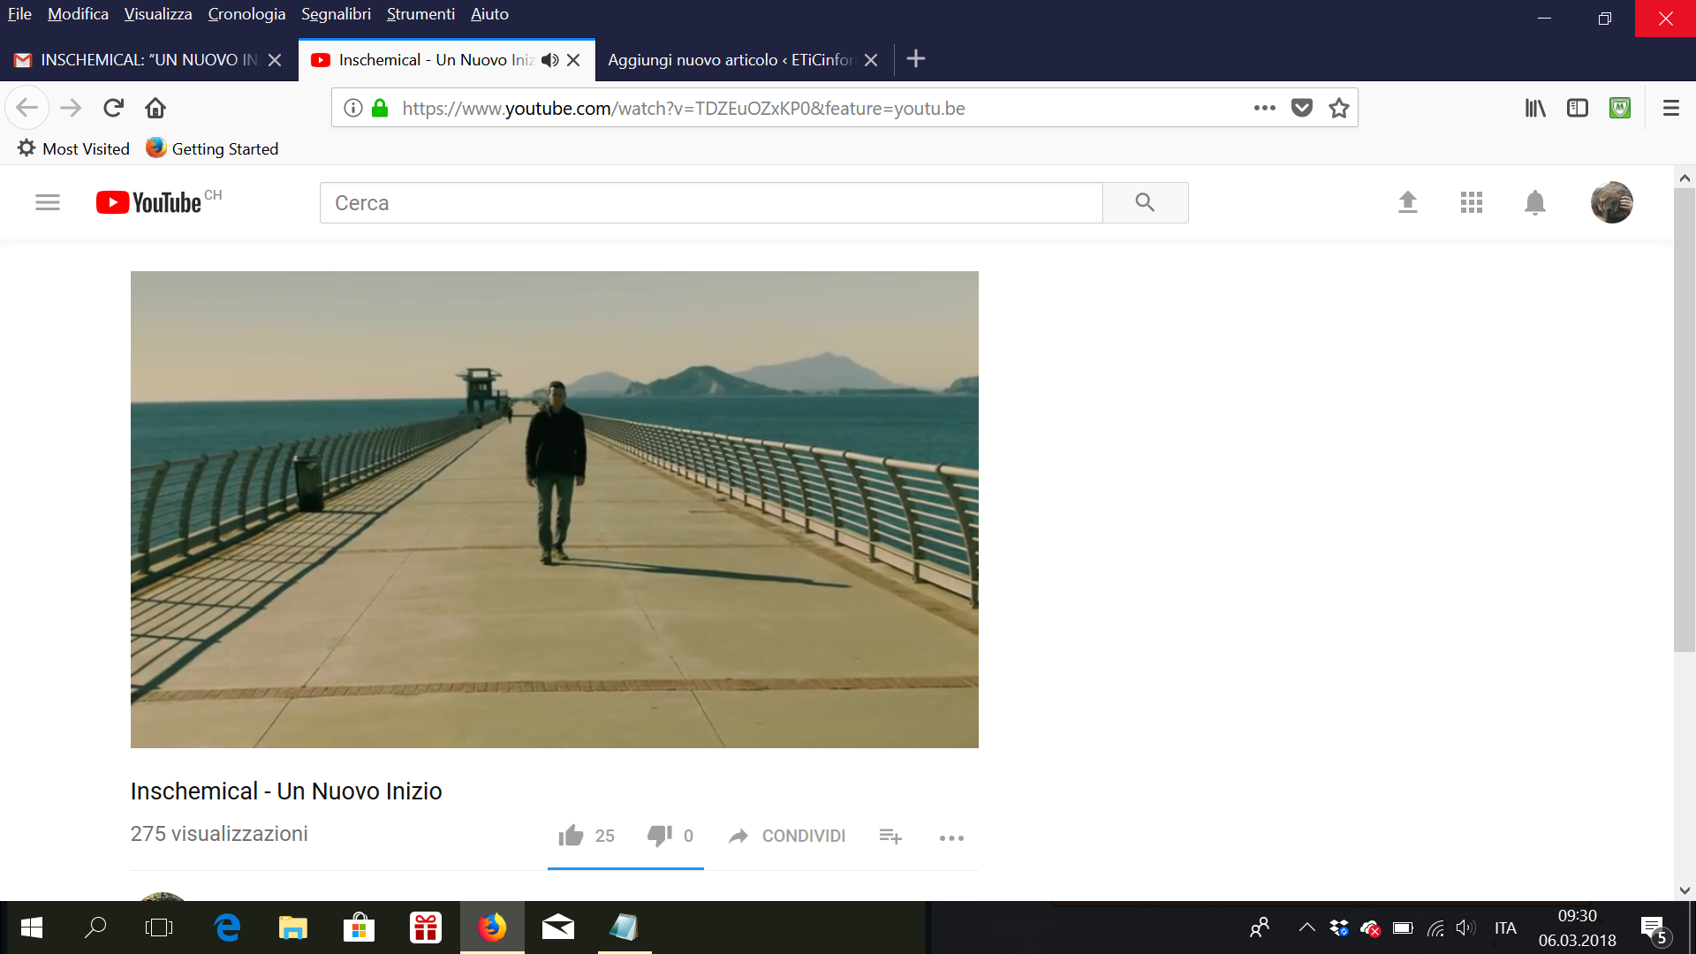Show site information icon in address bar

coord(353,108)
